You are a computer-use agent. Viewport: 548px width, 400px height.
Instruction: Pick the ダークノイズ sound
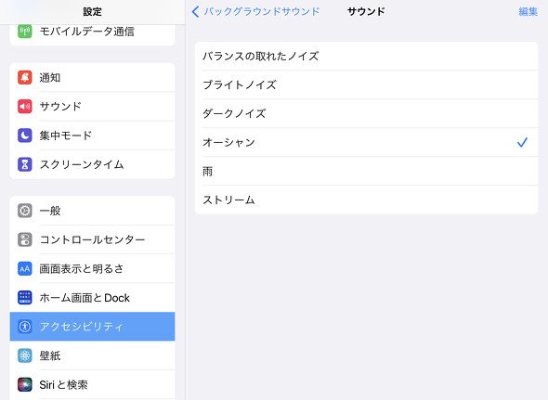point(366,113)
